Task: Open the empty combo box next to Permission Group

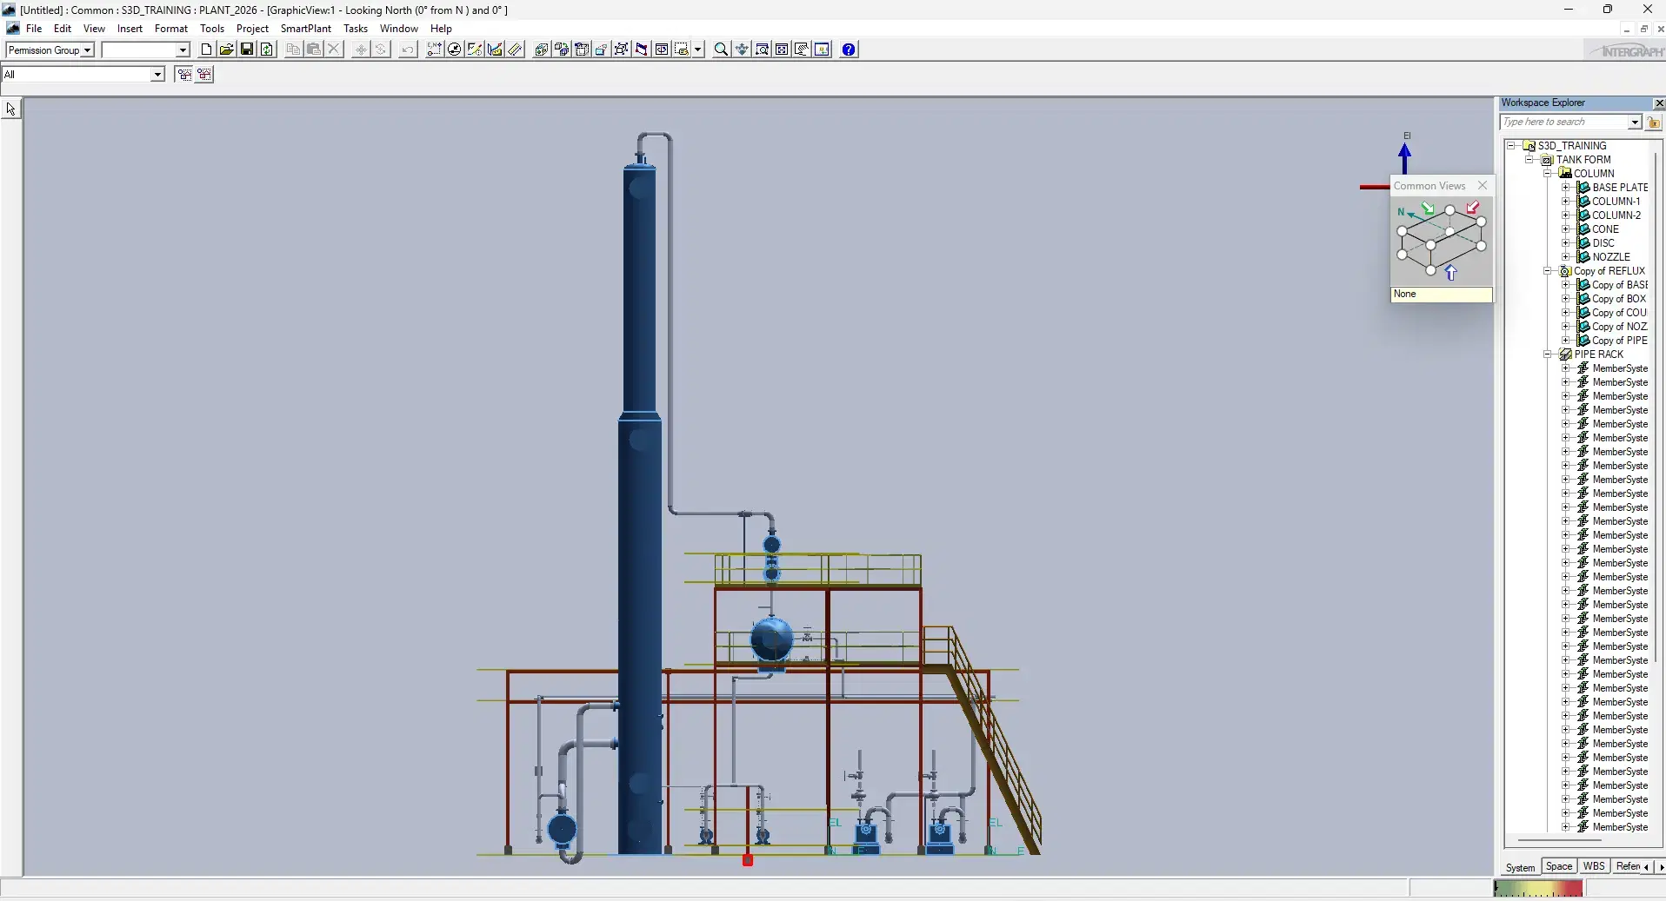Action: (x=183, y=50)
